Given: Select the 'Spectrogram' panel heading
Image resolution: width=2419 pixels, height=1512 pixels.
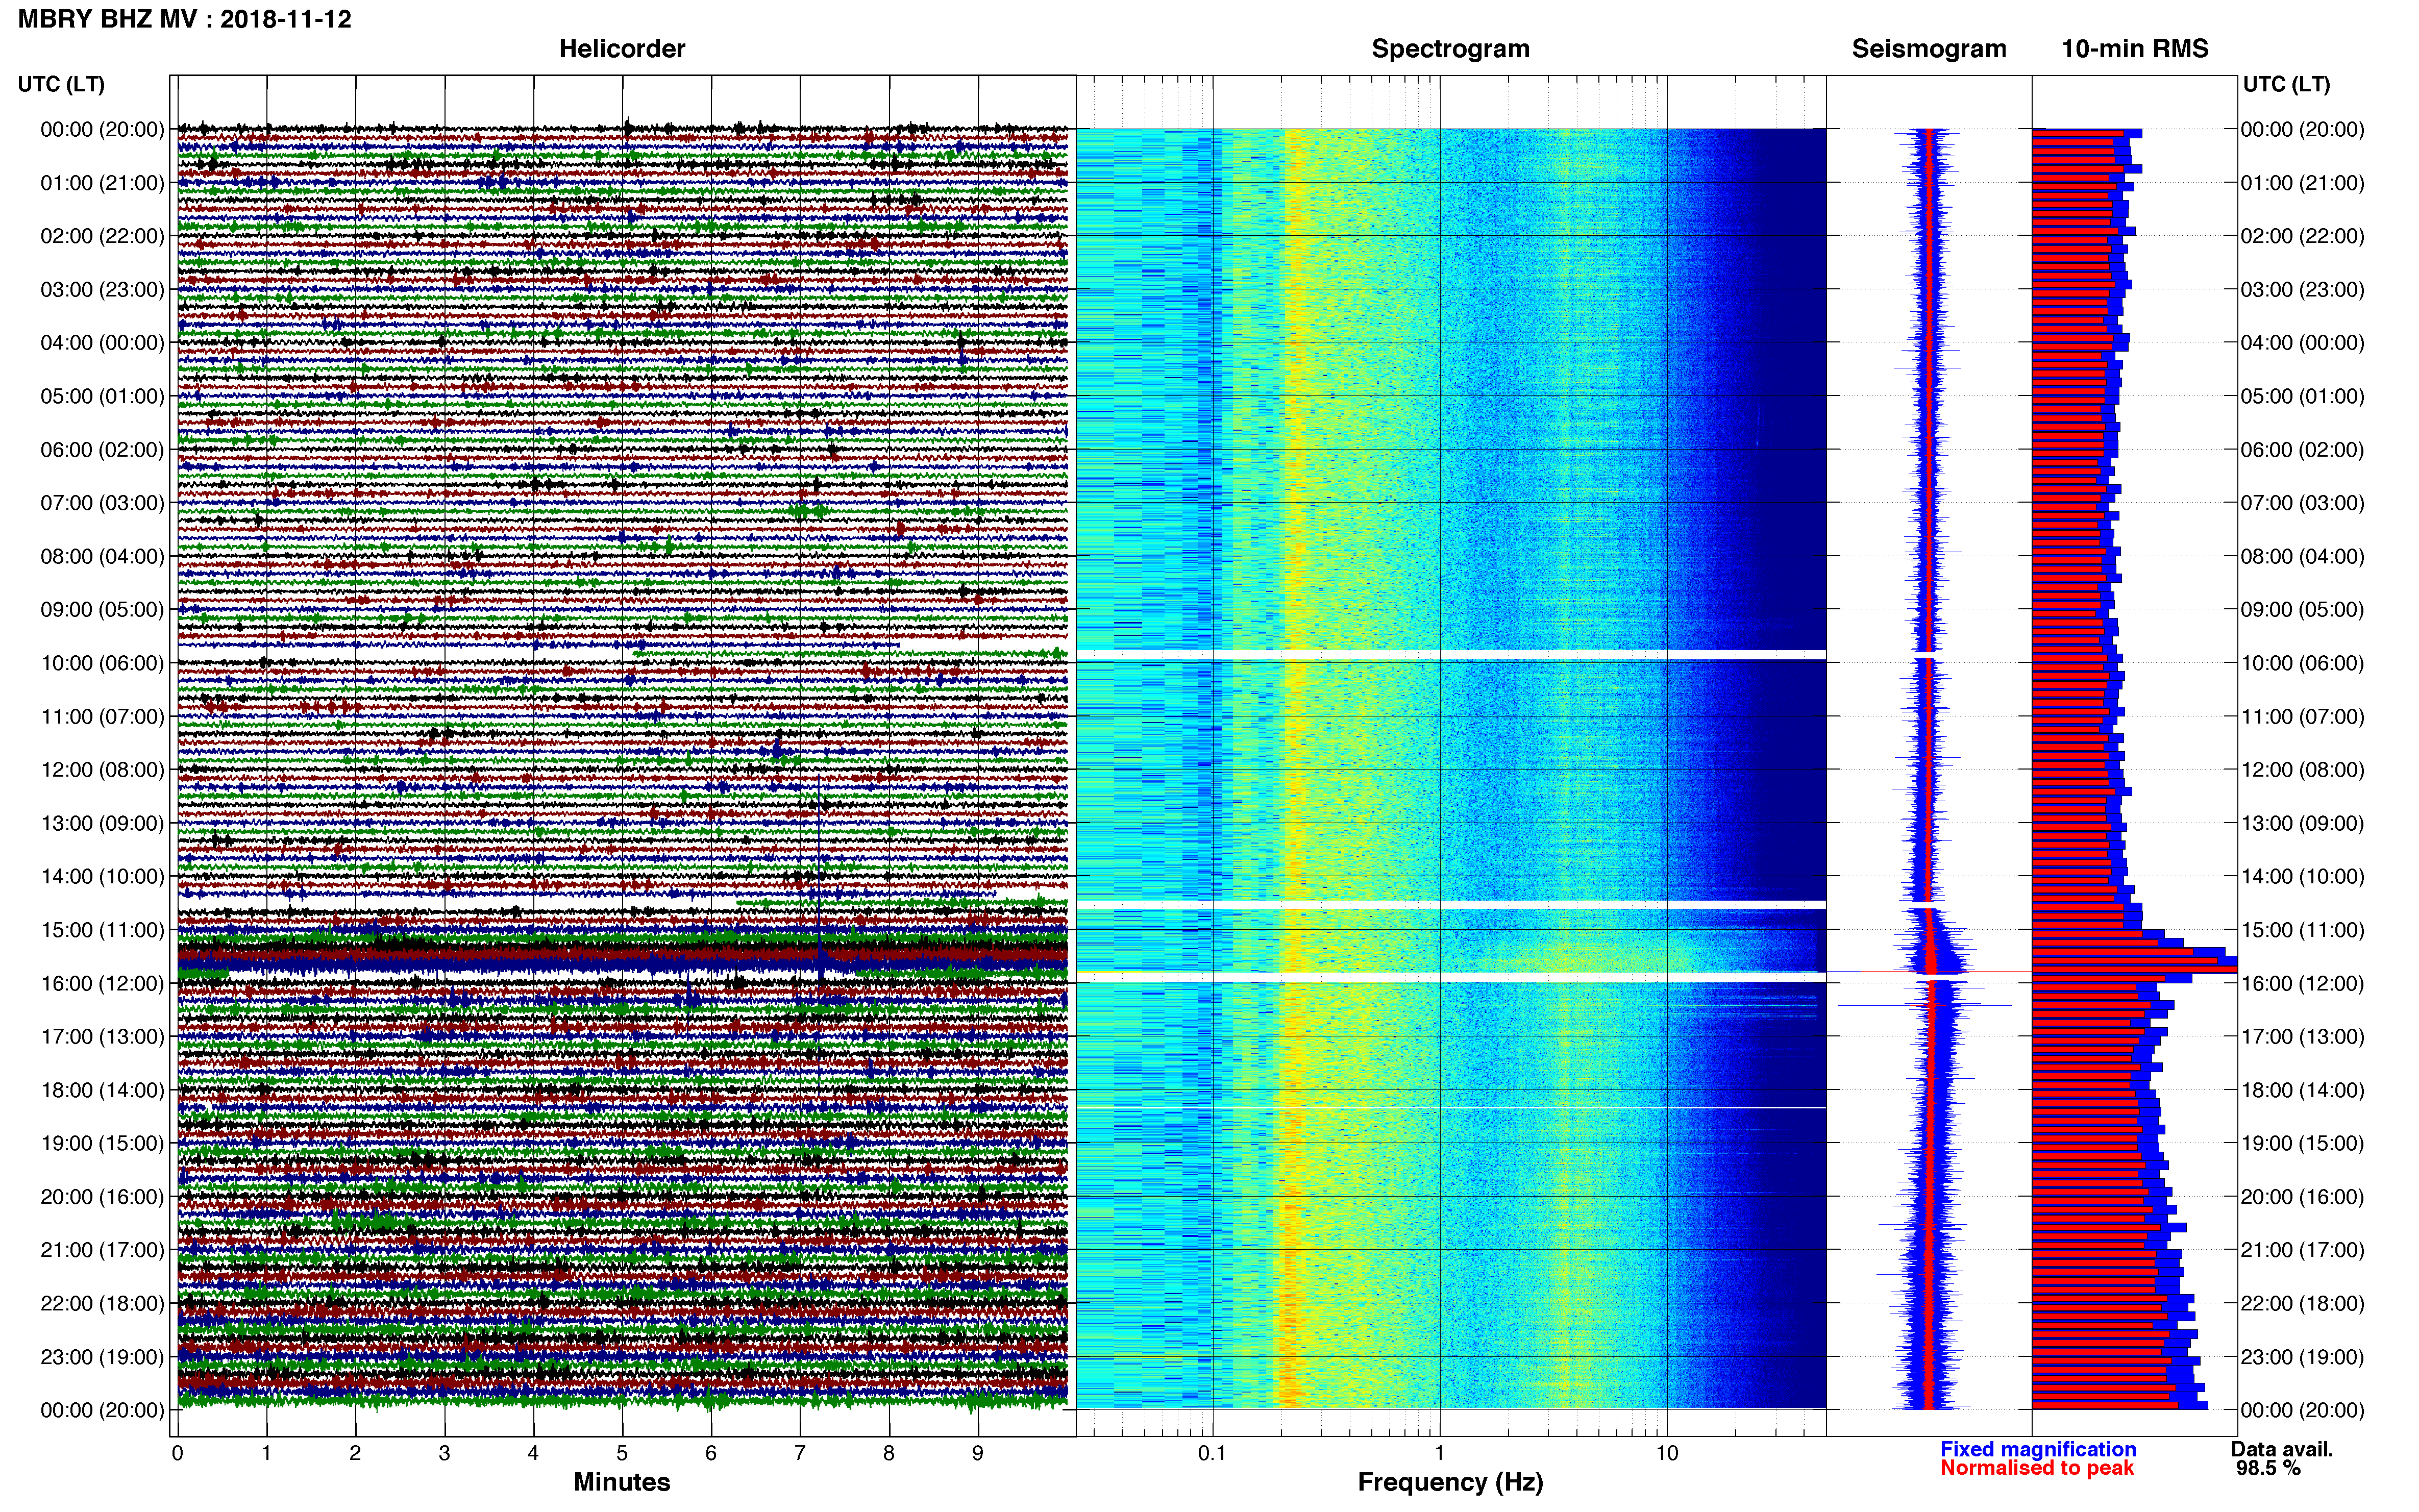Looking at the screenshot, I should 1450,49.
